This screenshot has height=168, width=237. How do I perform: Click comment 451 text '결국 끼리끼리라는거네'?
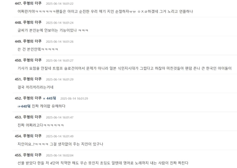[x=36, y=87]
